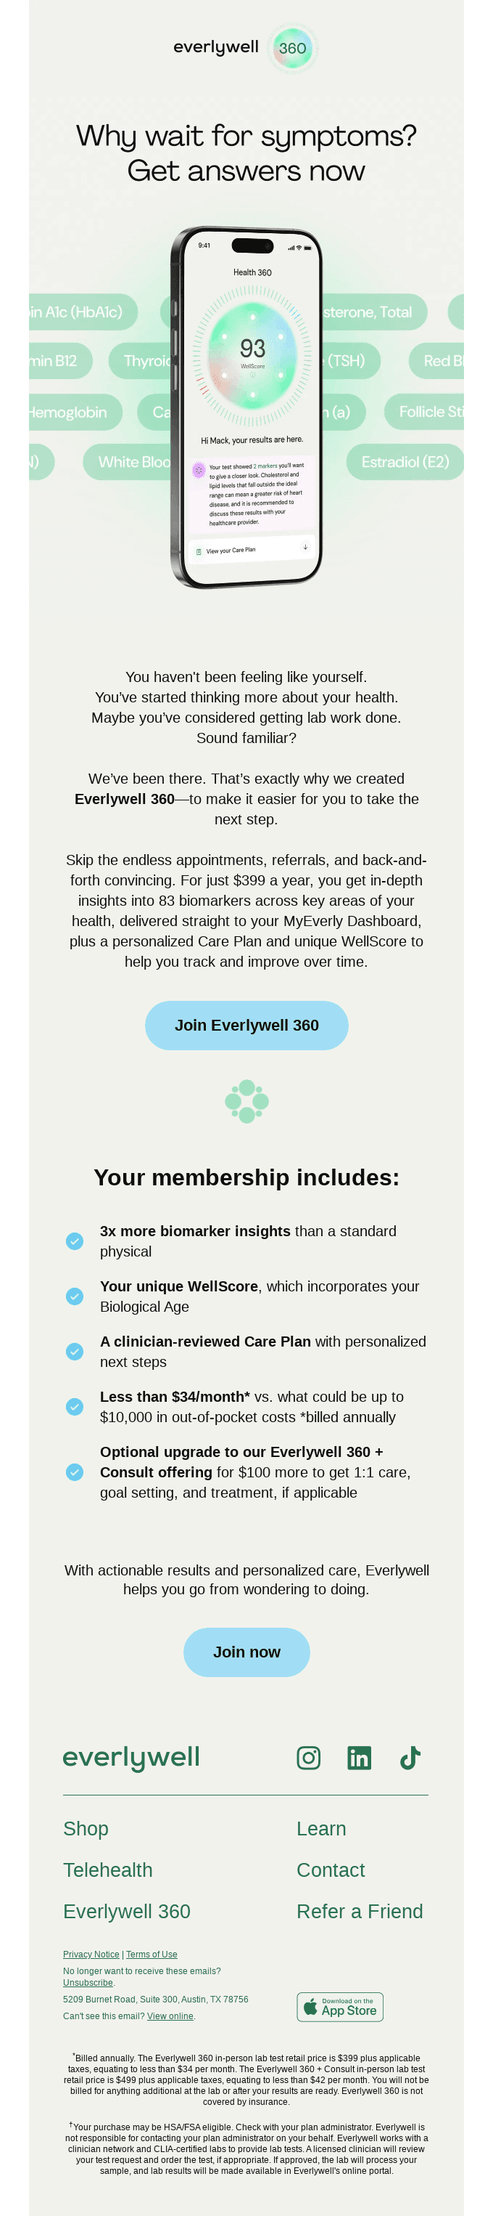Open the LinkedIn social icon
Viewport: 493px width, 2216px height.
[359, 1758]
